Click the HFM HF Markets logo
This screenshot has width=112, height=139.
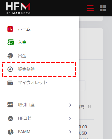(18, 8)
